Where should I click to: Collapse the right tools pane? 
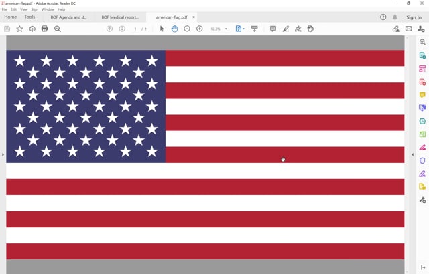pos(413,154)
